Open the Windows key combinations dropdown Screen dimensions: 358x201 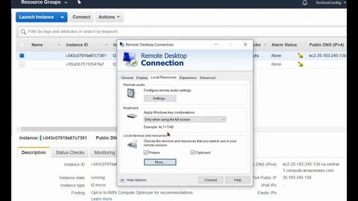coord(185,119)
